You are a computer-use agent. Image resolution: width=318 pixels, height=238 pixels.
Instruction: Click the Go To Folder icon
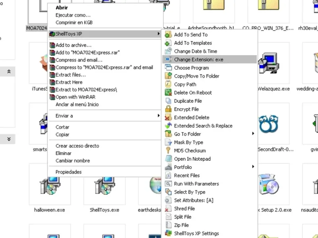[168, 134]
